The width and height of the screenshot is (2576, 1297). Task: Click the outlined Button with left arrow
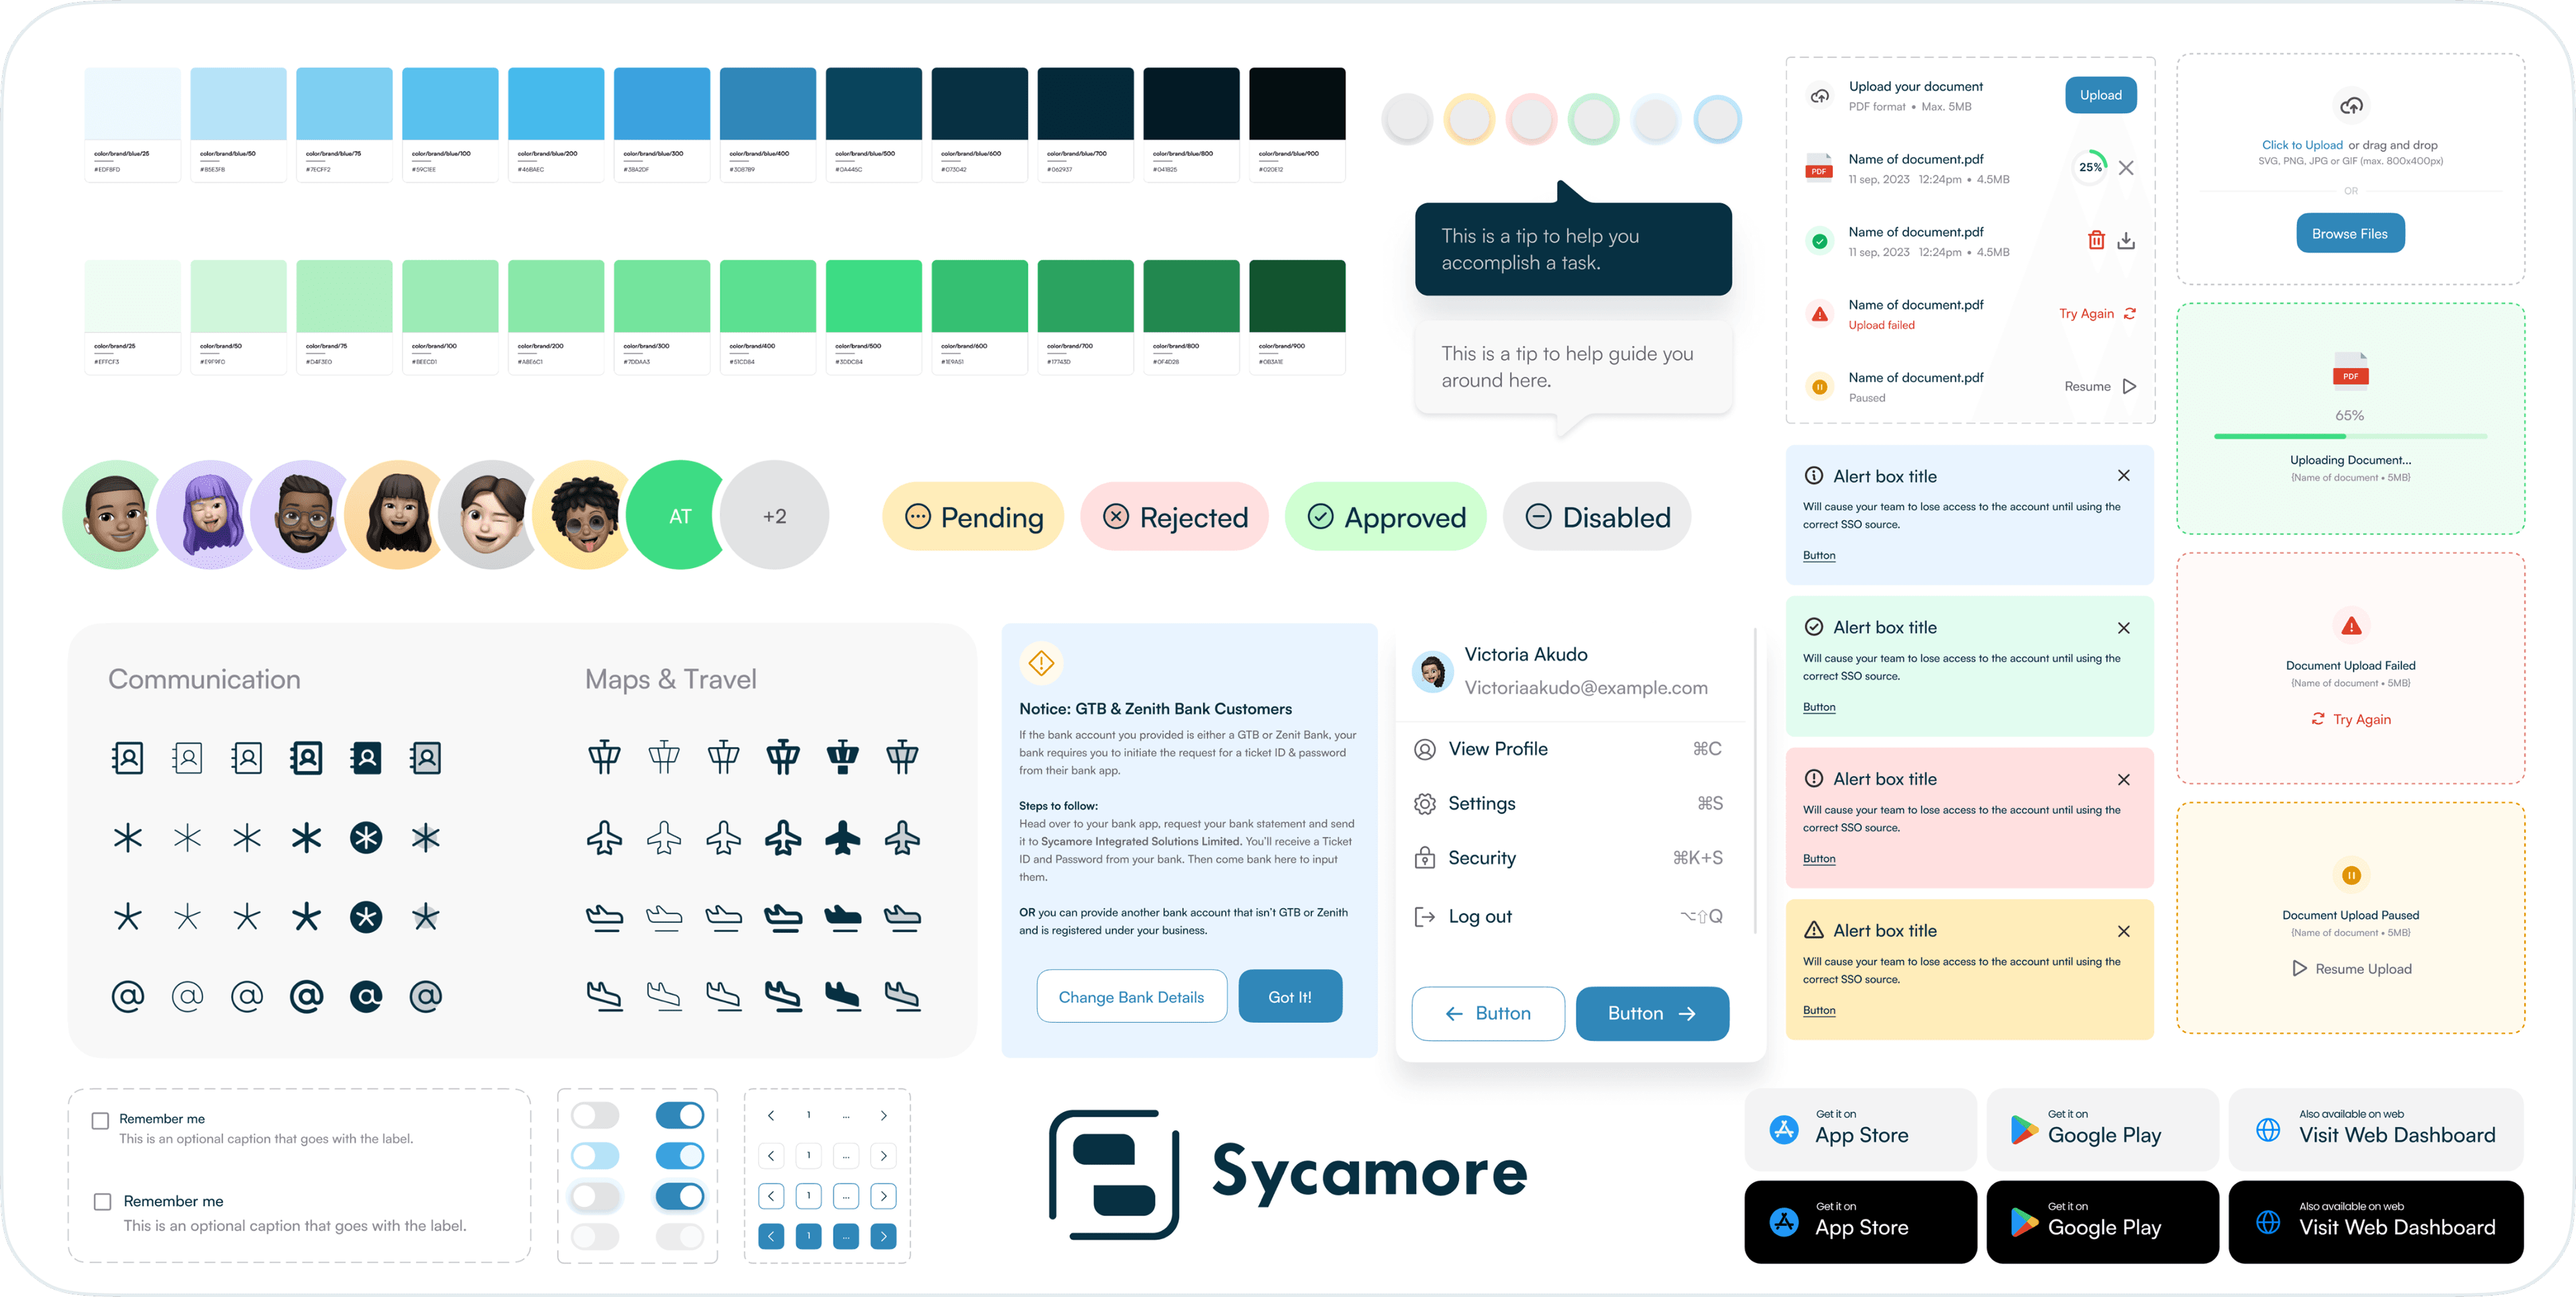click(x=1488, y=1014)
